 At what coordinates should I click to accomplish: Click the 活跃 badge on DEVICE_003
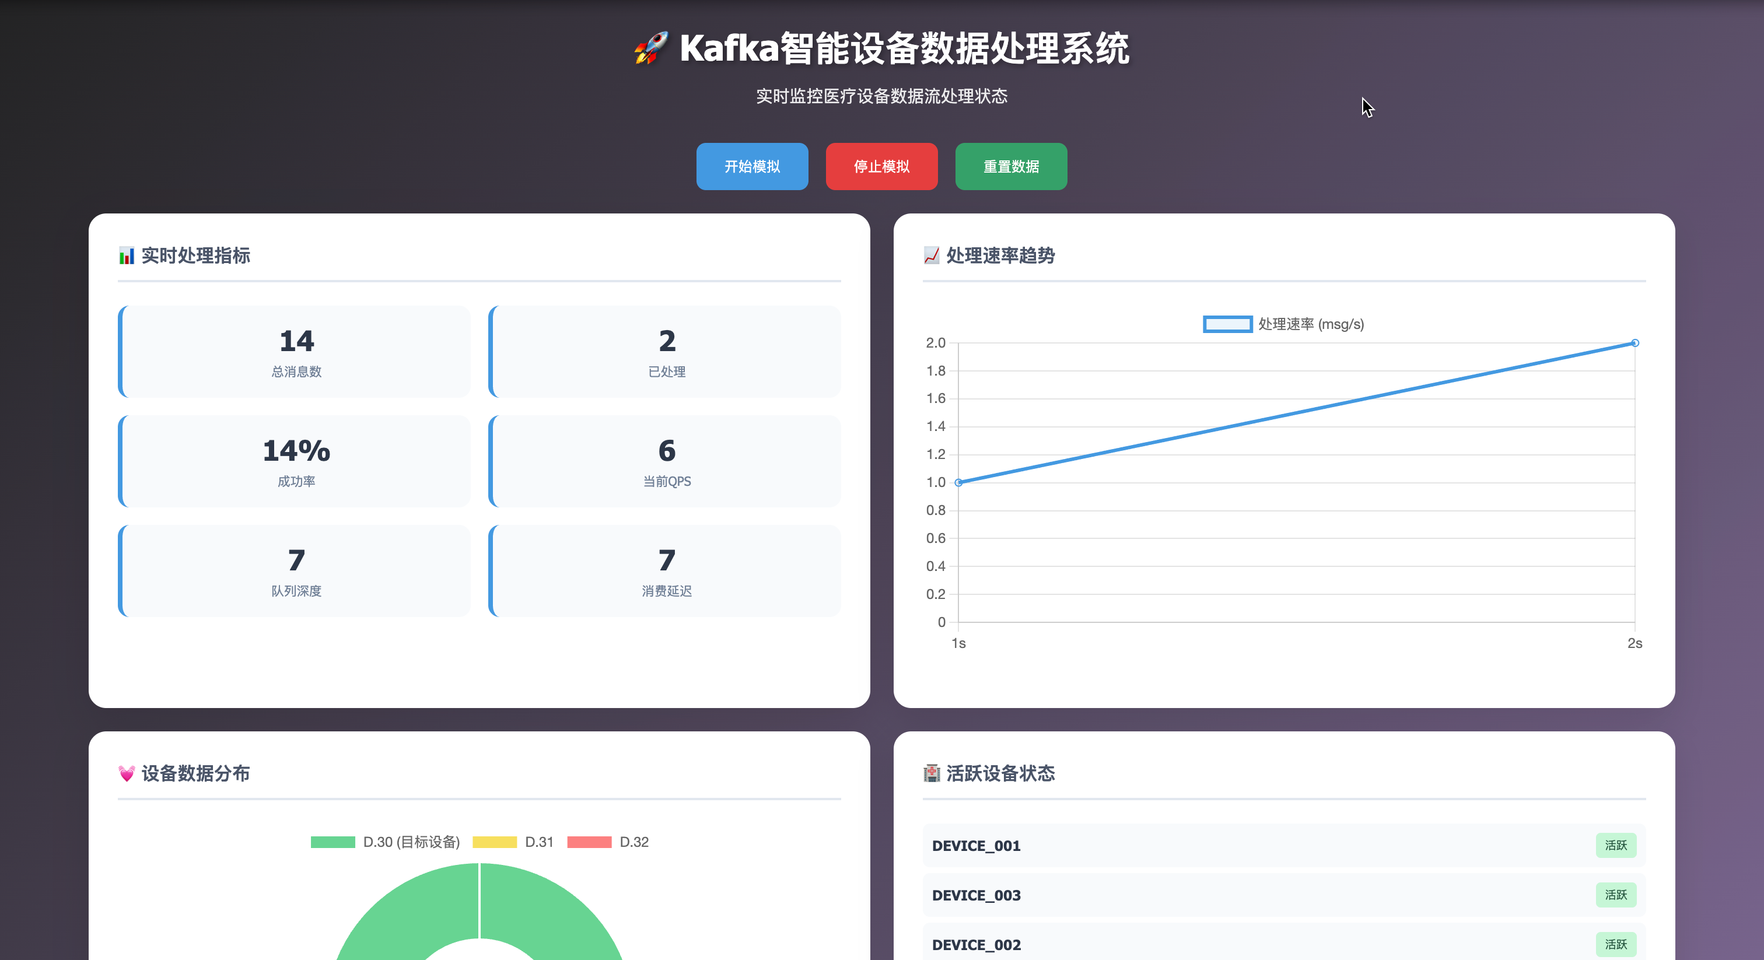(1615, 895)
